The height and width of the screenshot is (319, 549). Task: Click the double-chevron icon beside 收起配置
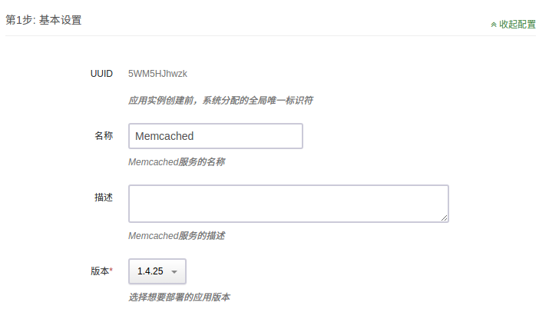(494, 25)
